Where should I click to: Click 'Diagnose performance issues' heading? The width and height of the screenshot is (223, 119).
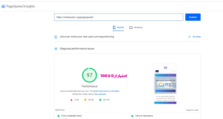77,49
